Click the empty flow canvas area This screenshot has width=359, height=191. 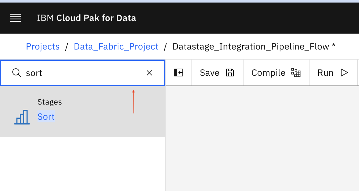coord(262,139)
